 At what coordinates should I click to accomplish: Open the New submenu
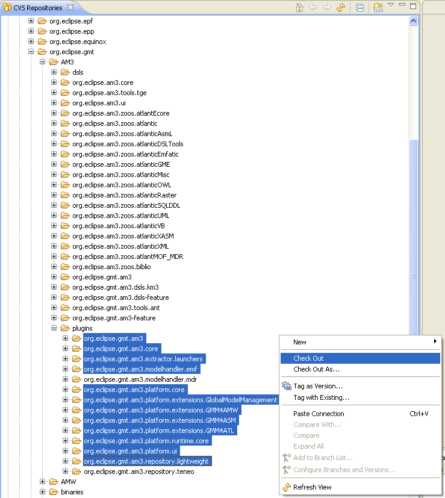(360, 342)
